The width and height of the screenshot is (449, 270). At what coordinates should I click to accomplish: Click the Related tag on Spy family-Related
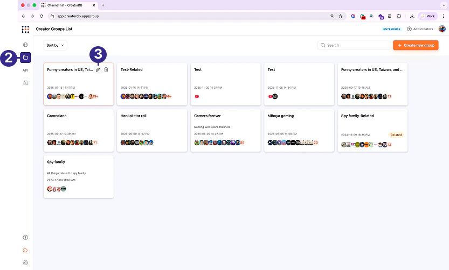pyautogui.click(x=396, y=135)
